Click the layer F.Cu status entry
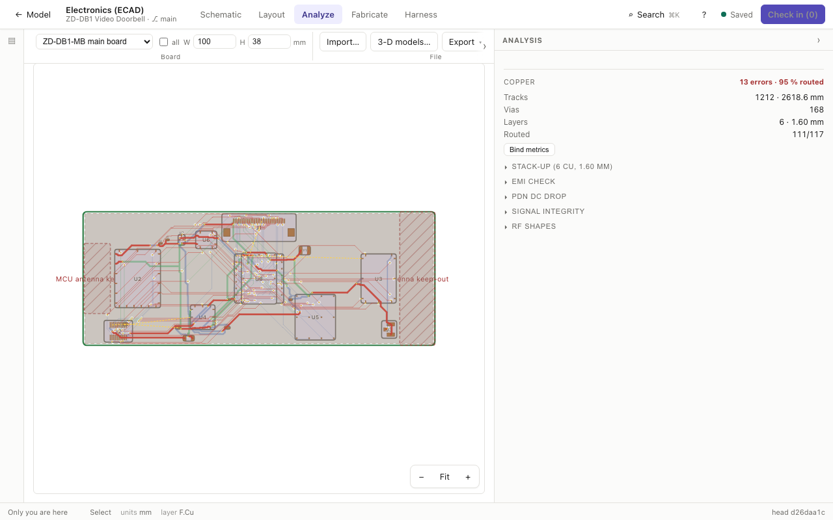The width and height of the screenshot is (833, 520). click(x=177, y=512)
